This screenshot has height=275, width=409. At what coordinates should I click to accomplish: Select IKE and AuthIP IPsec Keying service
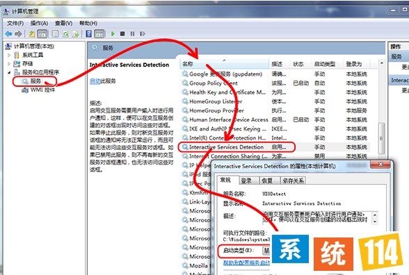[x=275, y=128]
